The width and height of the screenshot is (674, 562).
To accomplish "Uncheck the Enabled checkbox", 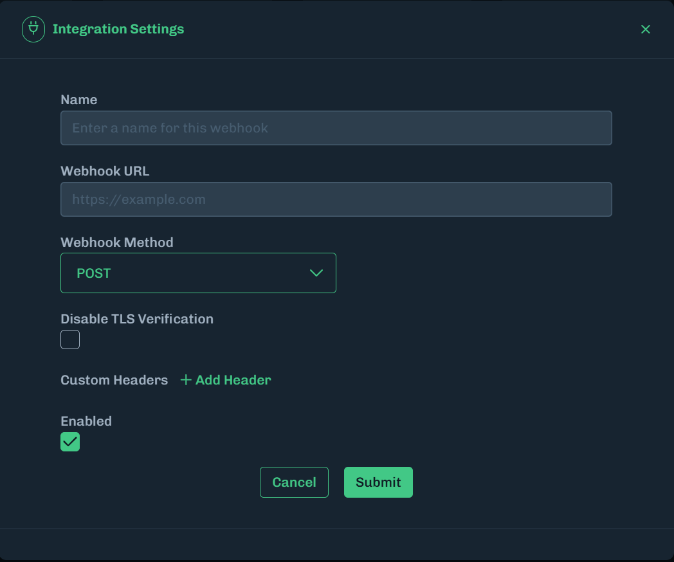I will (70, 442).
